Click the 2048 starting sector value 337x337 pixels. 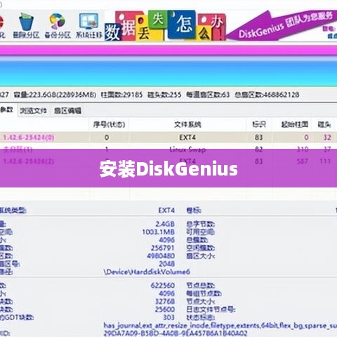click(x=166, y=264)
